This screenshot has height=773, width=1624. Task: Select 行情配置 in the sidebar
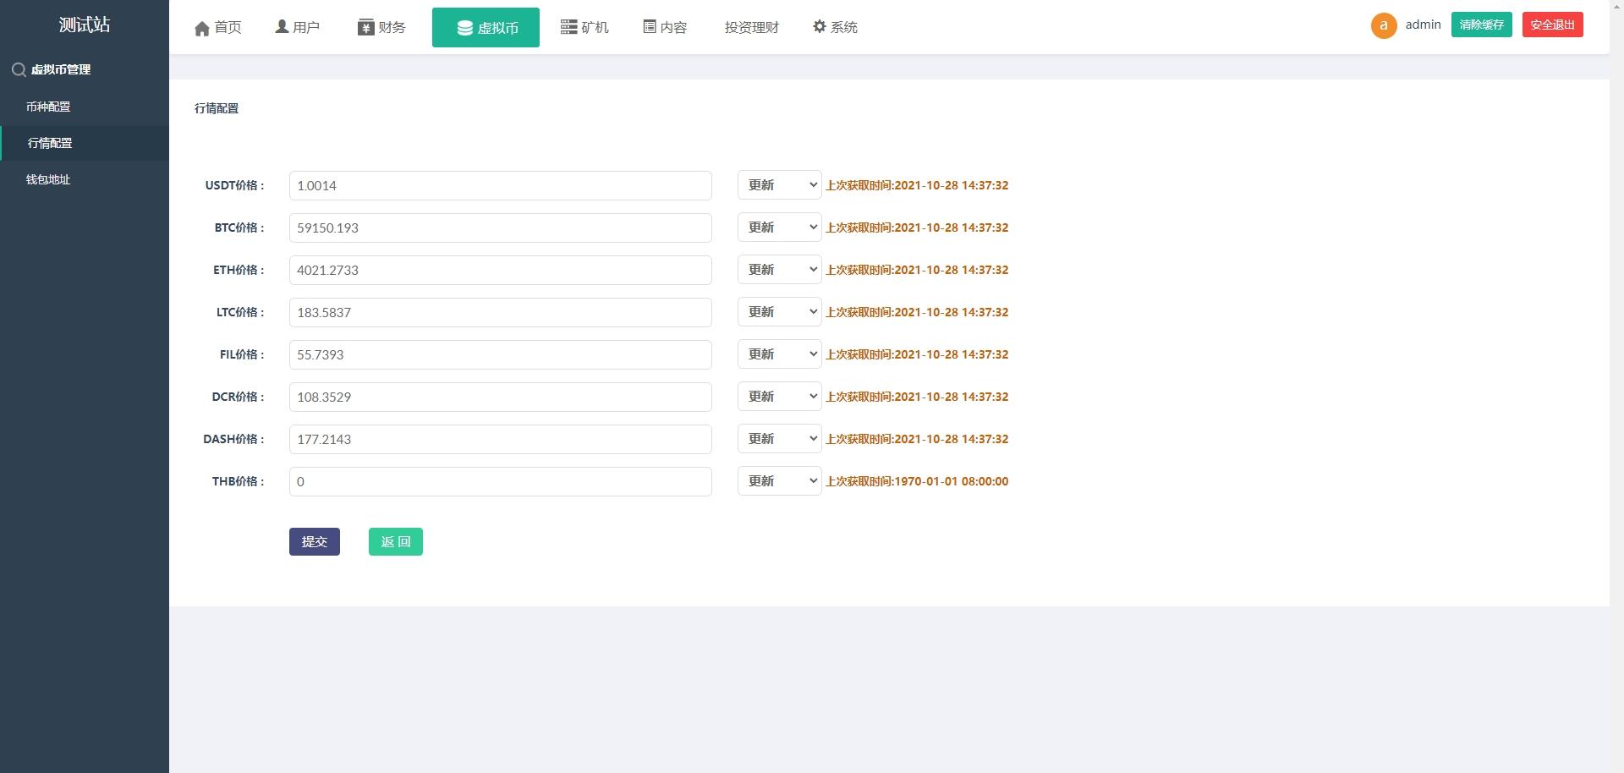coord(85,143)
